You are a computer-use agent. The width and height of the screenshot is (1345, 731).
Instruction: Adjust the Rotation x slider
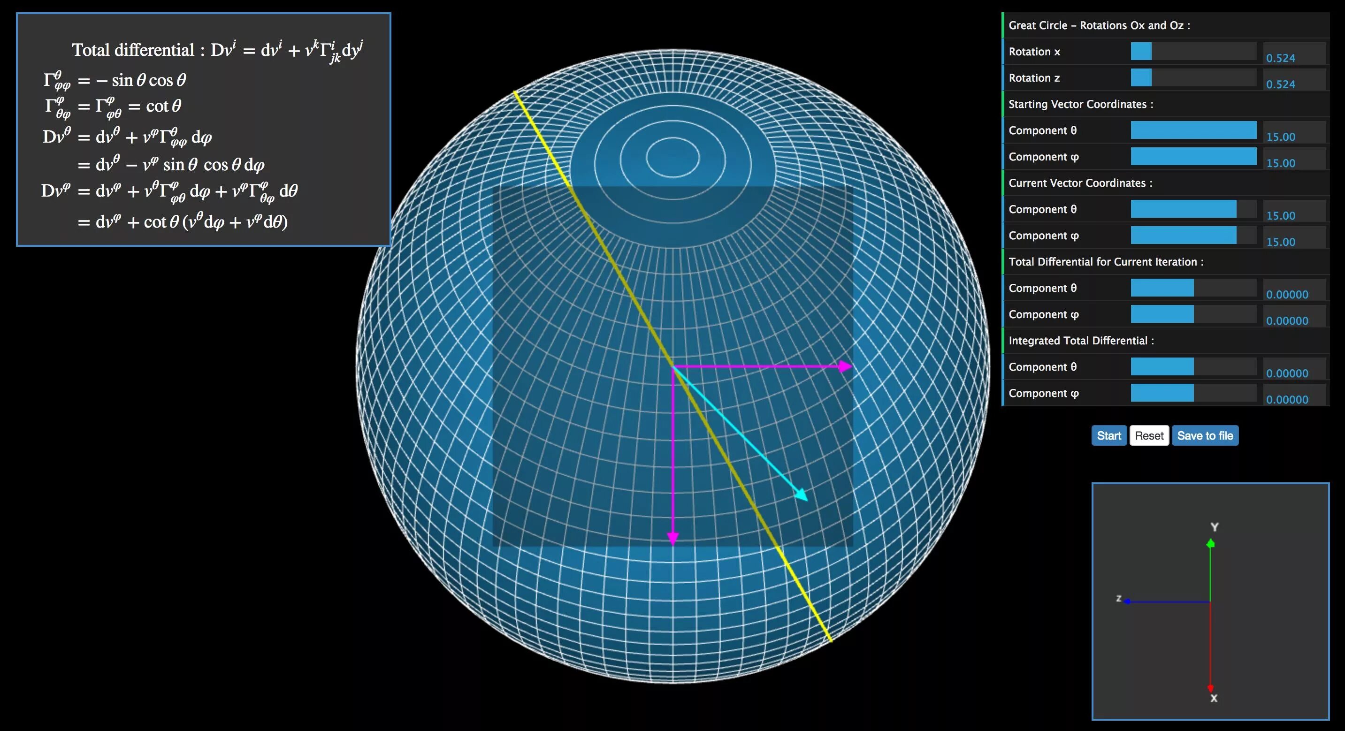(1193, 51)
